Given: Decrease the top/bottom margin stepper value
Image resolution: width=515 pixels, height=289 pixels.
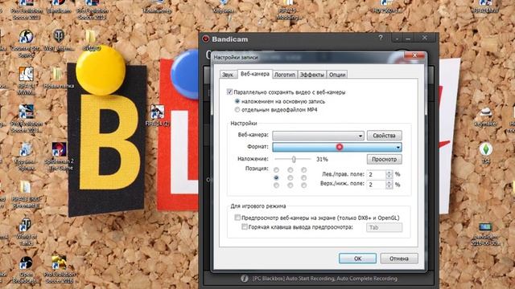Looking at the screenshot, I should point(389,187).
